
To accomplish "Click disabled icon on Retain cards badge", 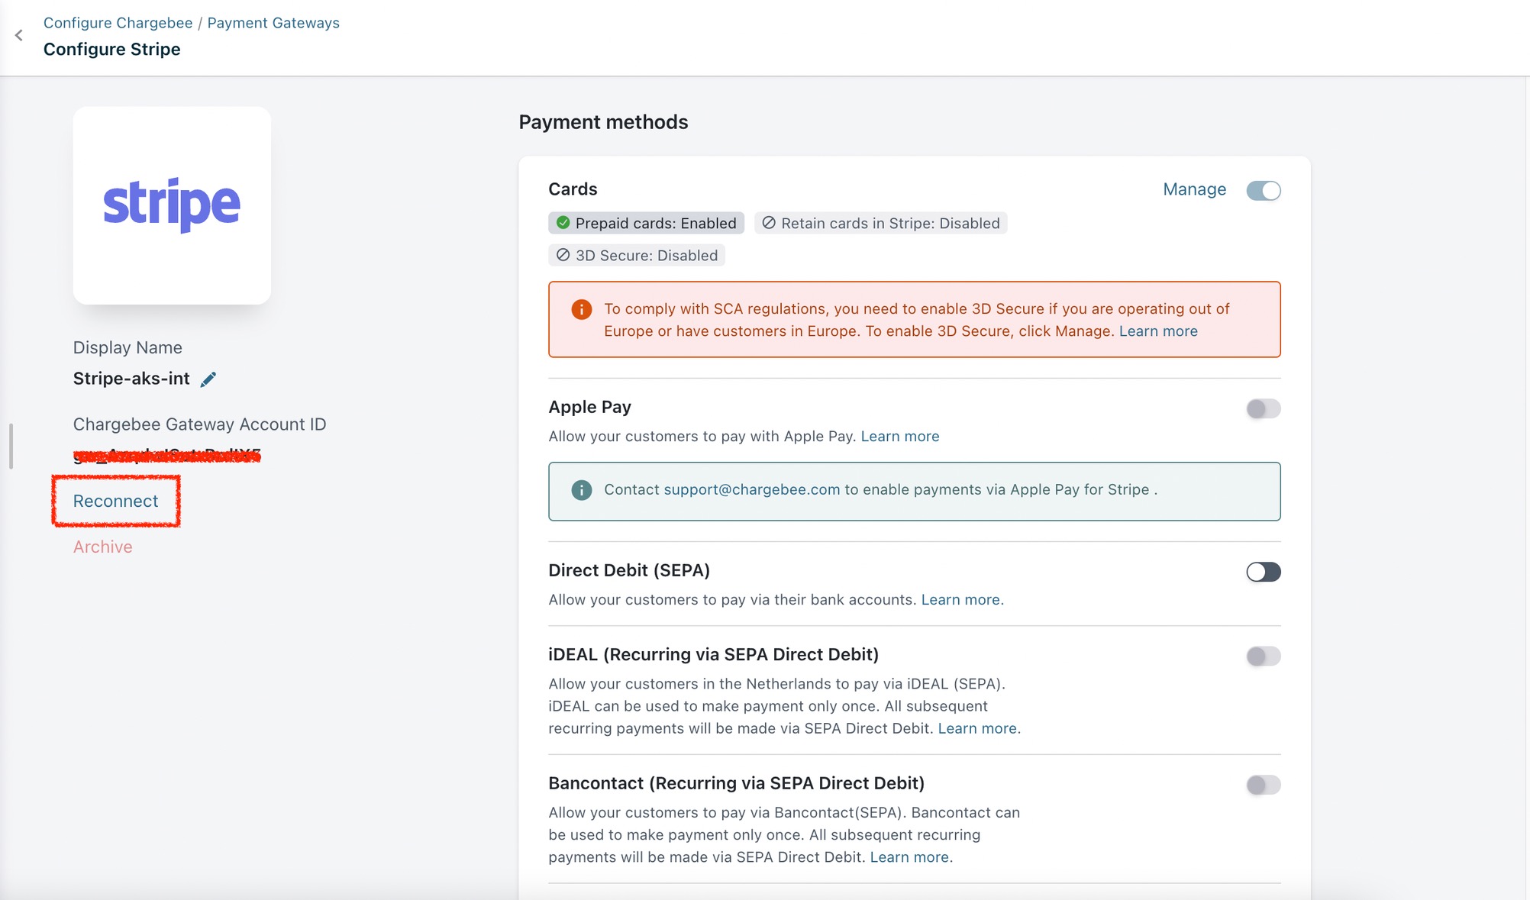I will tap(769, 223).
